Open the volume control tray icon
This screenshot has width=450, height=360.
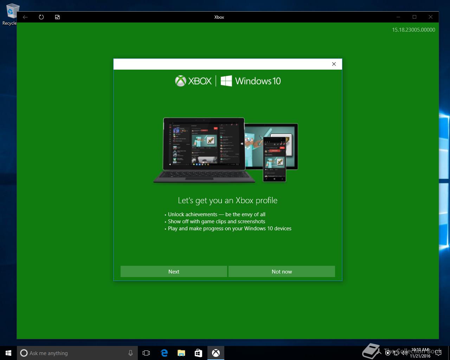pyautogui.click(x=404, y=353)
